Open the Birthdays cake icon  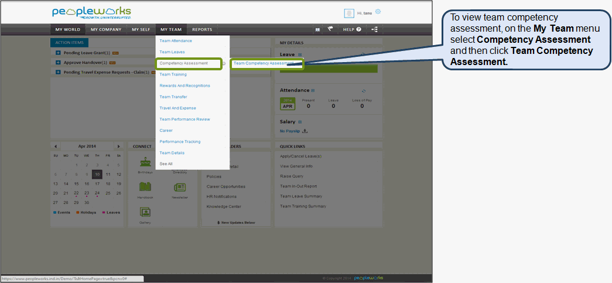pyautogui.click(x=145, y=161)
